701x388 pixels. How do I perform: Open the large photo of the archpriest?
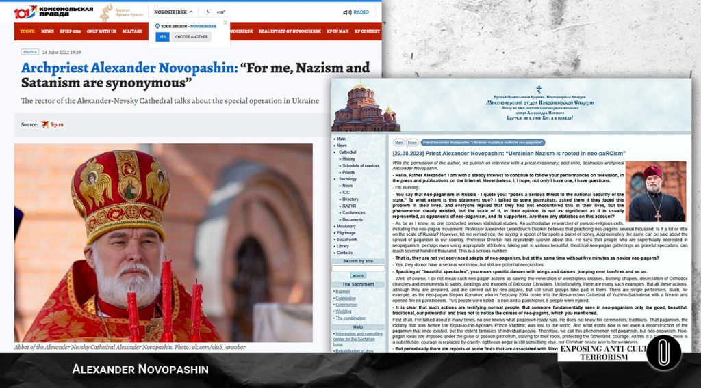(163, 242)
